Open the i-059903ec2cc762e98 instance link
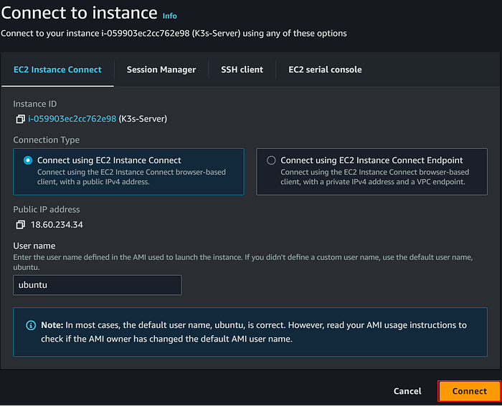502x406 pixels. click(72, 119)
